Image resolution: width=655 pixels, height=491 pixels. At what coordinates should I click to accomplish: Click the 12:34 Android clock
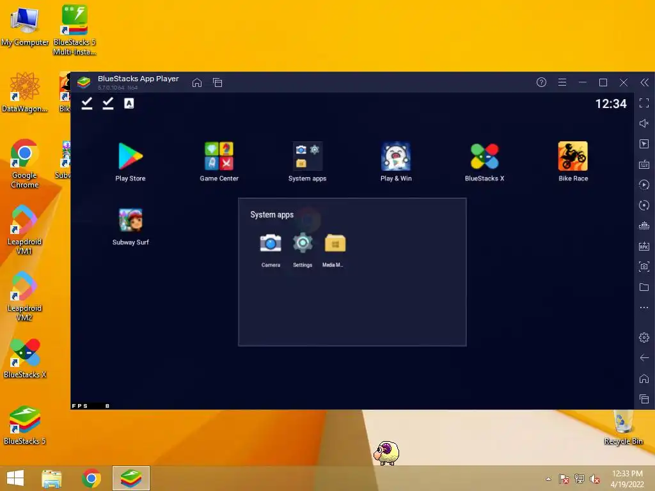click(611, 104)
